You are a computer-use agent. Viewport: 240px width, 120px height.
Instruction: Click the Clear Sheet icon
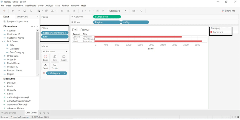[x=52, y=11]
